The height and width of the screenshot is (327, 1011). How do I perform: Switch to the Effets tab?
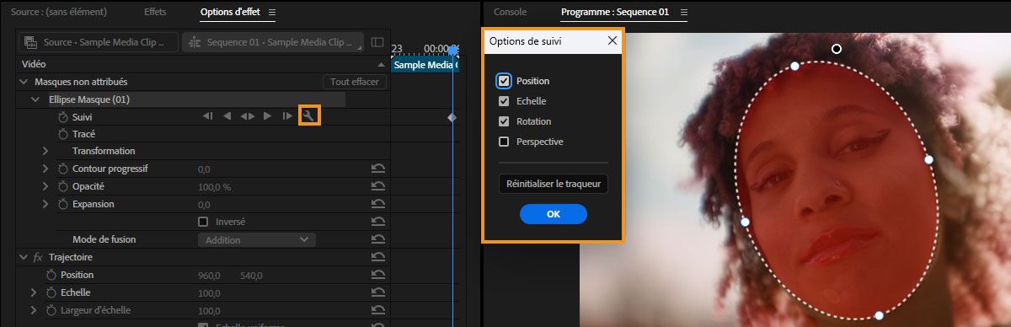click(x=156, y=13)
